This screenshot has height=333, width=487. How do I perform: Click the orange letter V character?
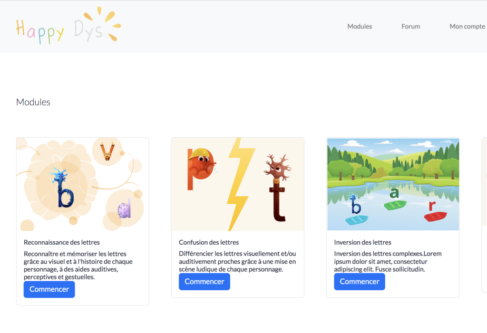pyautogui.click(x=107, y=151)
